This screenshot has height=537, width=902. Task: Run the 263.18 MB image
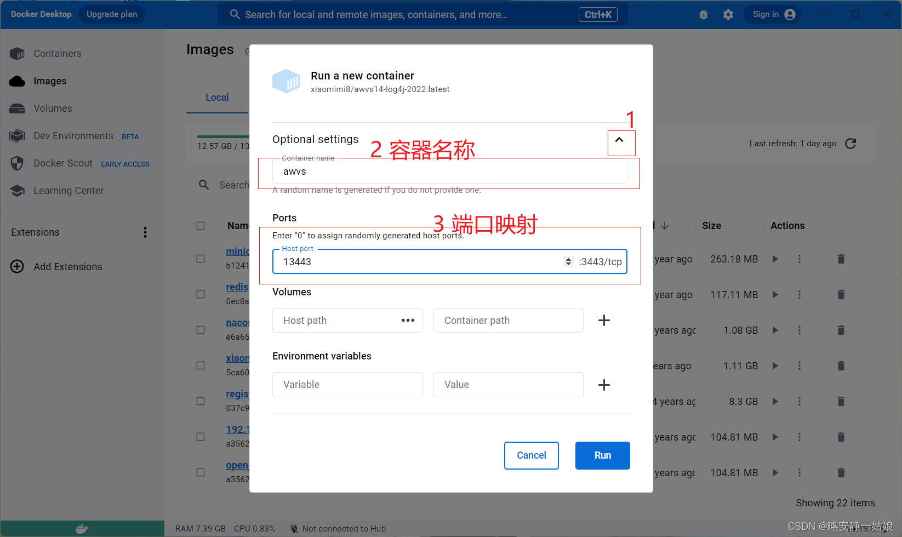click(775, 259)
